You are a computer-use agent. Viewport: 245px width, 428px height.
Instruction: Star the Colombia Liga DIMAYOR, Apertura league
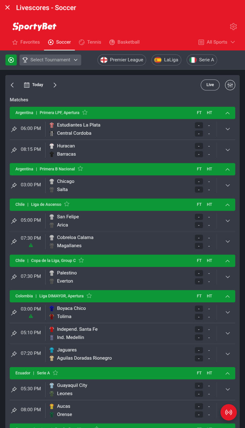(x=89, y=296)
